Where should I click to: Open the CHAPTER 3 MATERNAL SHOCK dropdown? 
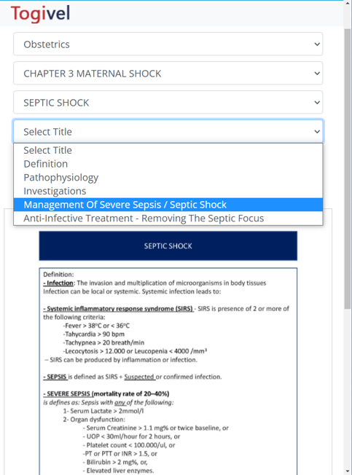click(x=168, y=74)
